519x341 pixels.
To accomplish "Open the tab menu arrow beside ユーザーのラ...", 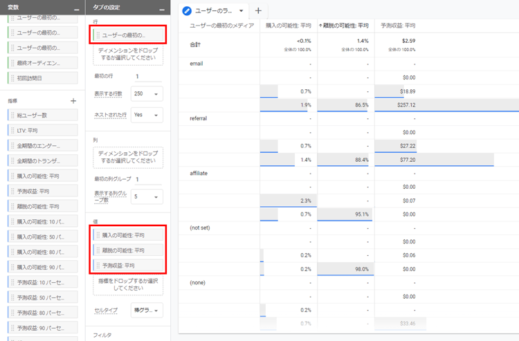I will (241, 11).
